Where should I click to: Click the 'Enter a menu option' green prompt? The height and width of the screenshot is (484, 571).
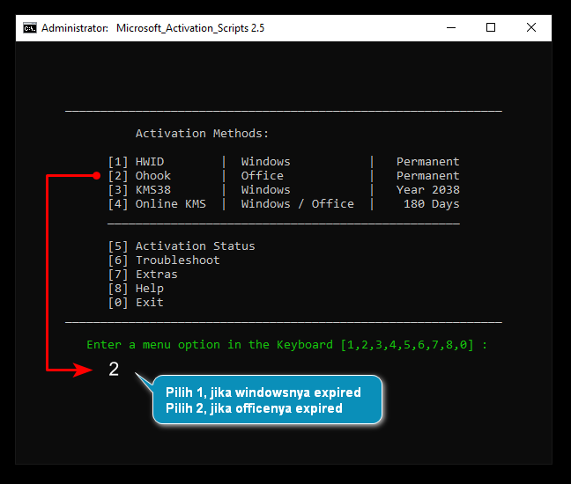[x=286, y=345]
